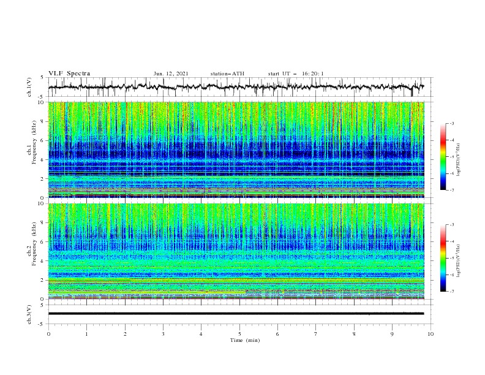
Task: Click the 'station=ATH' label
Action: [227, 74]
